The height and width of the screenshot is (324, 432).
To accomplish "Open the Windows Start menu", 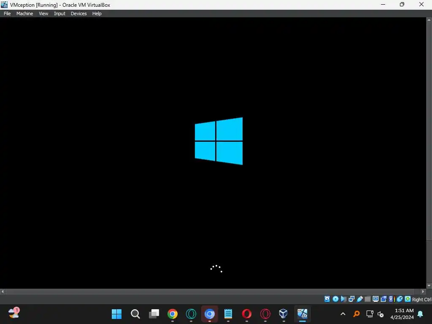I will [x=116, y=314].
